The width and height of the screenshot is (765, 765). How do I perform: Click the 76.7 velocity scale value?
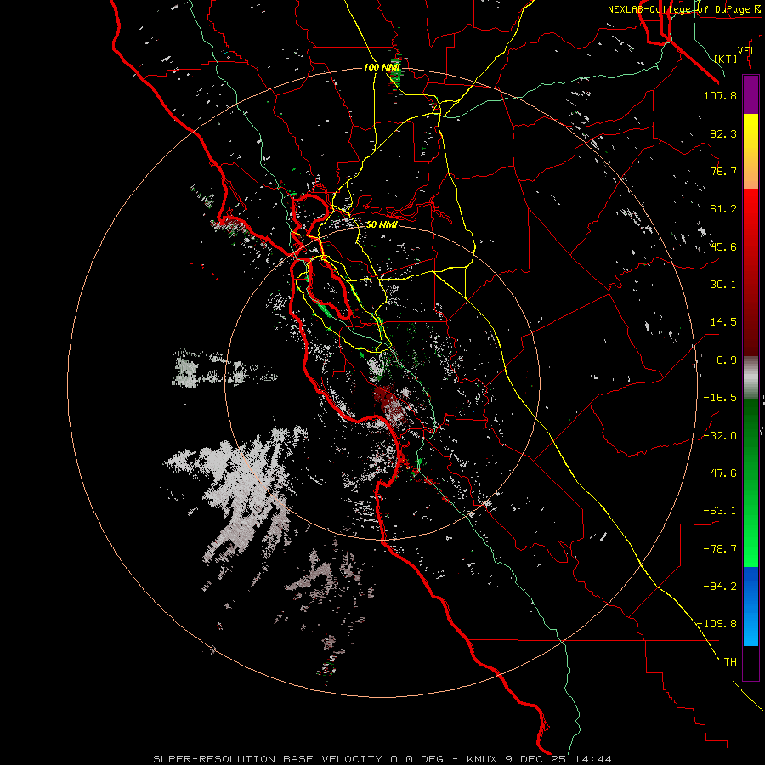pyautogui.click(x=723, y=171)
